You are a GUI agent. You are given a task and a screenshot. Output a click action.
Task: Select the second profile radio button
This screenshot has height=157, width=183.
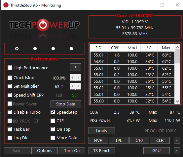point(35,49)
